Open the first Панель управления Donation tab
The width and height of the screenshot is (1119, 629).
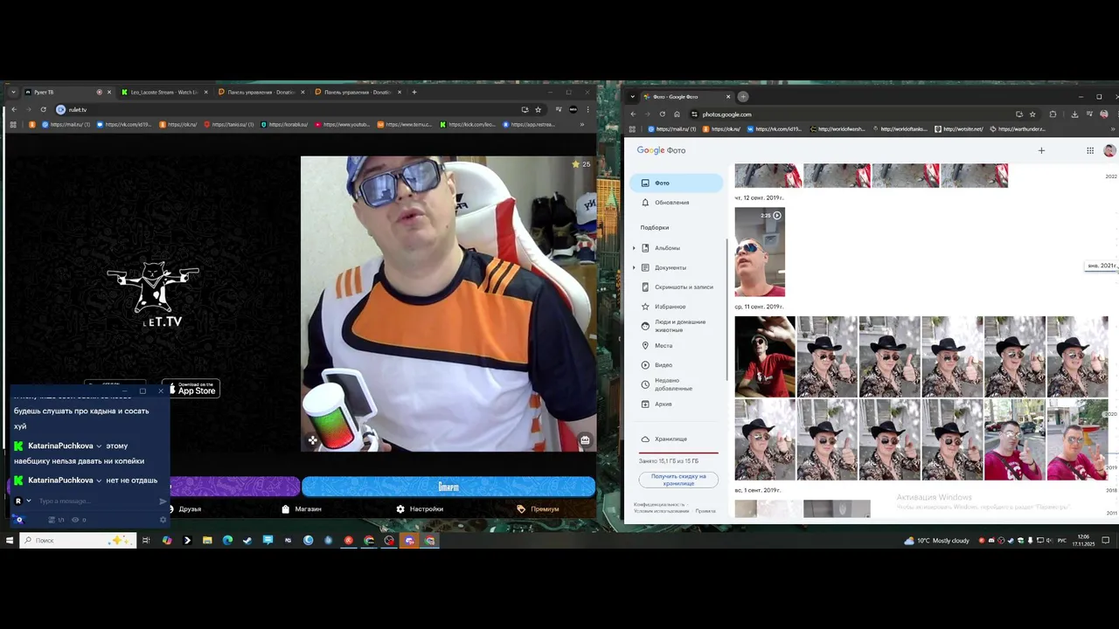point(261,92)
